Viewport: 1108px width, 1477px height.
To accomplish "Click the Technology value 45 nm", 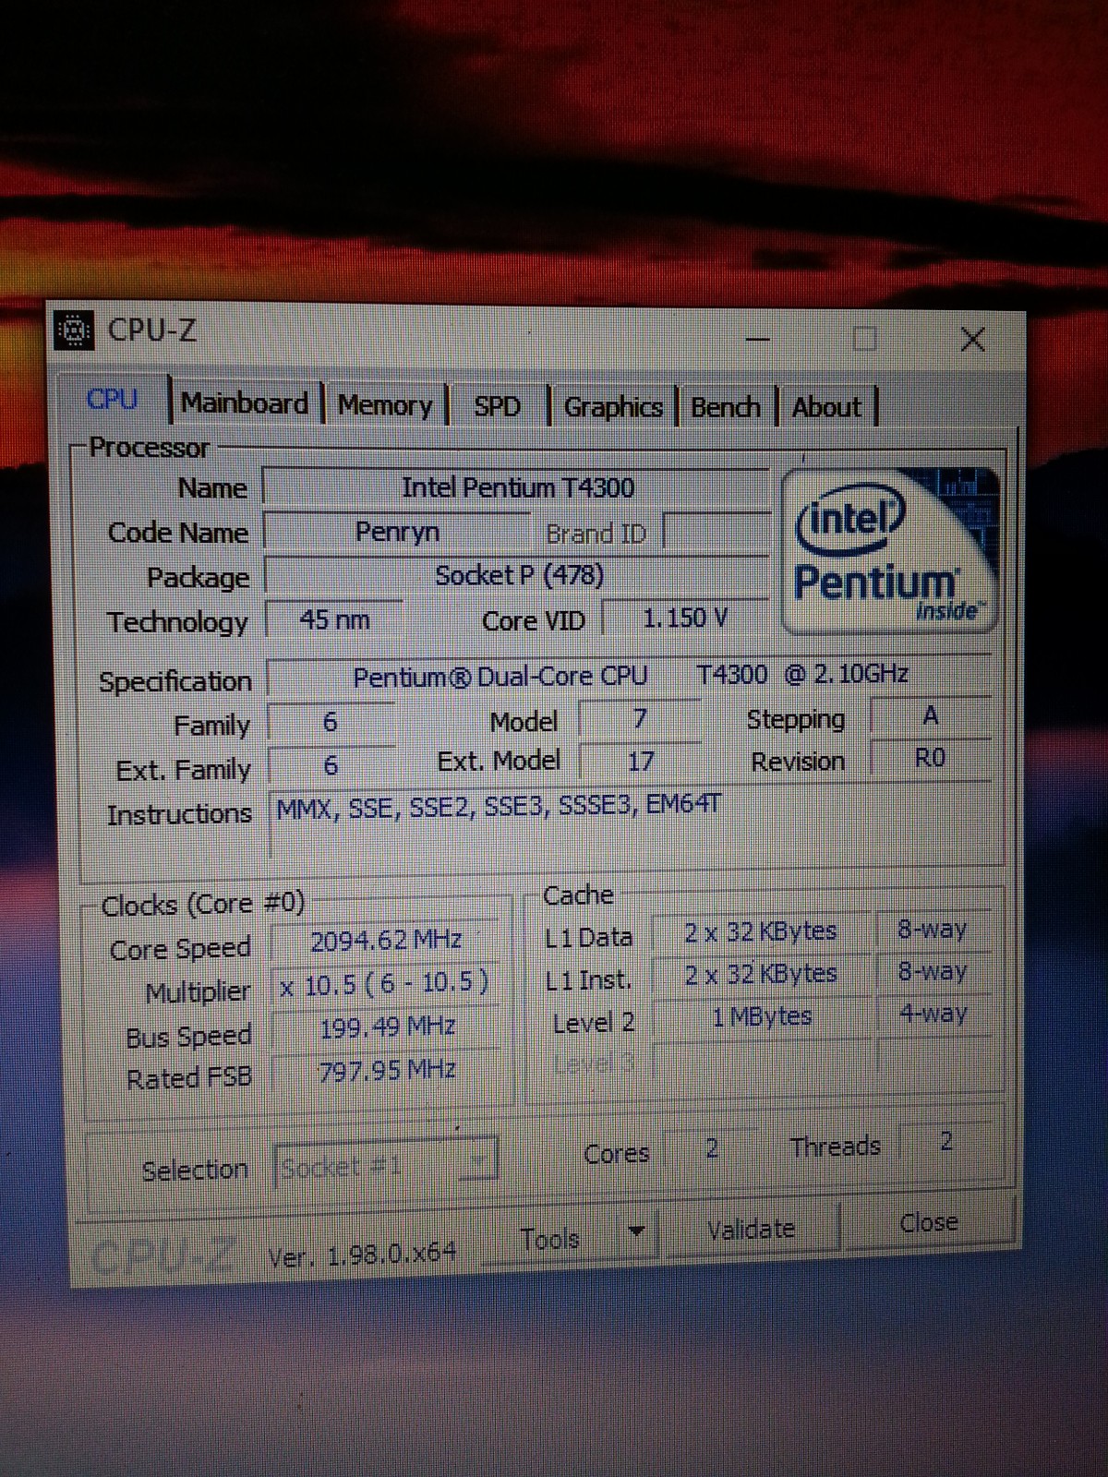I will (x=334, y=619).
